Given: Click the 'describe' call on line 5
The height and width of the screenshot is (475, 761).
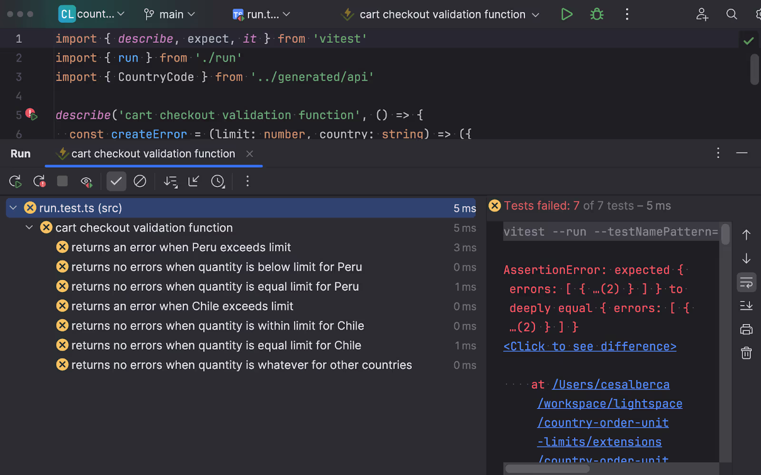Looking at the screenshot, I should pos(83,115).
